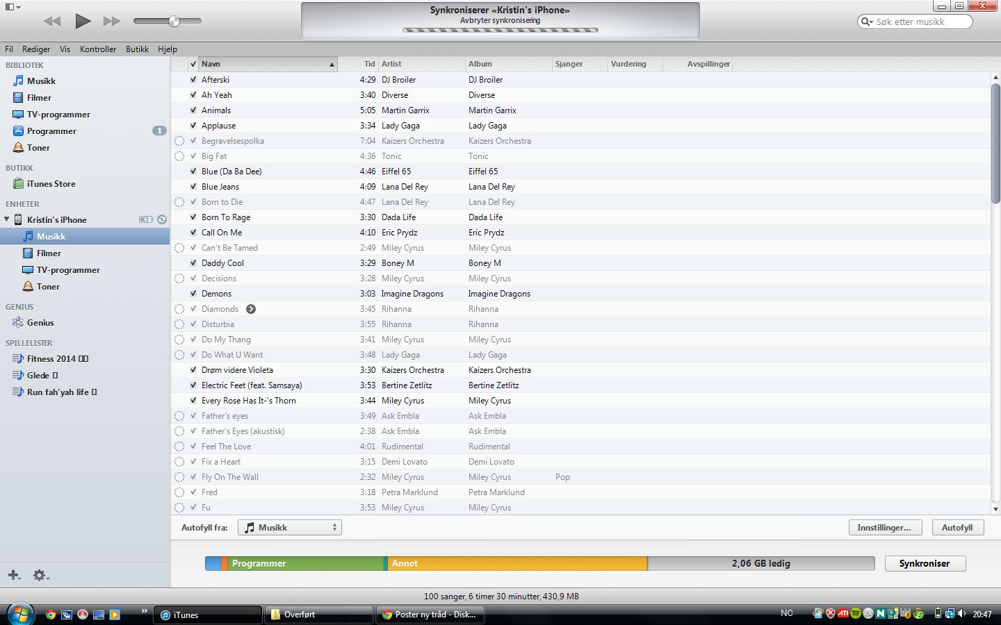
Task: Toggle the header check-all checkbox
Action: coord(193,64)
